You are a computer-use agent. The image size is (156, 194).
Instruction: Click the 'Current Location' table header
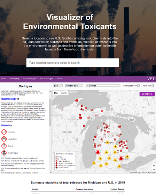click(x=84, y=189)
